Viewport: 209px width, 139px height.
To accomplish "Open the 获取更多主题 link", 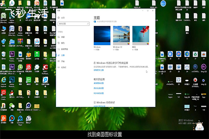I will coord(99,70).
